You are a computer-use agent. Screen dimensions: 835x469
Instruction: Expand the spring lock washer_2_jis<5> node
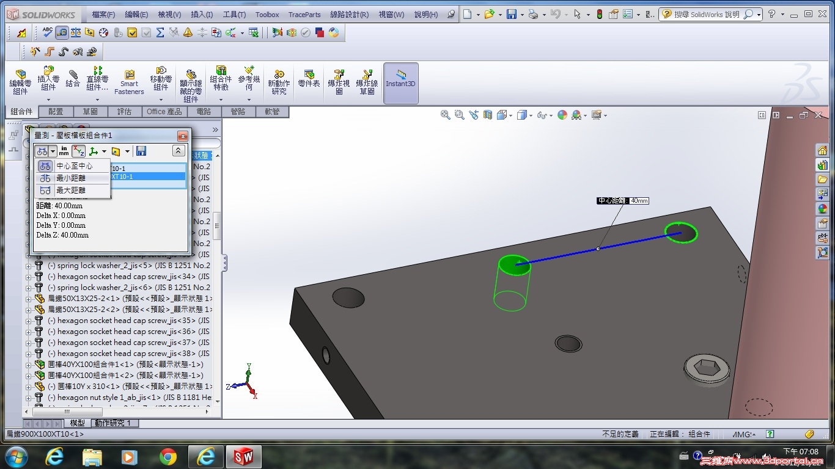28,266
